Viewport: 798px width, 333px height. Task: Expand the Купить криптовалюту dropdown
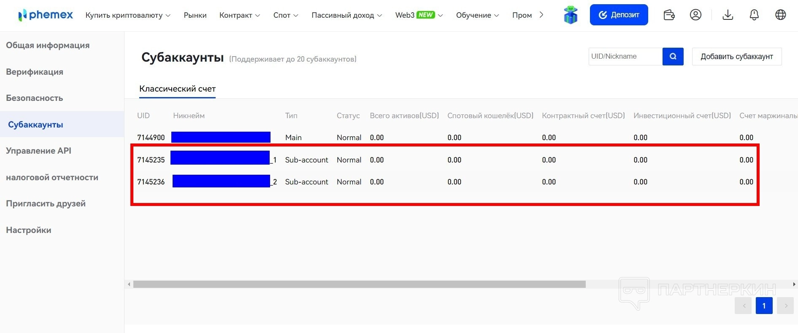click(128, 15)
